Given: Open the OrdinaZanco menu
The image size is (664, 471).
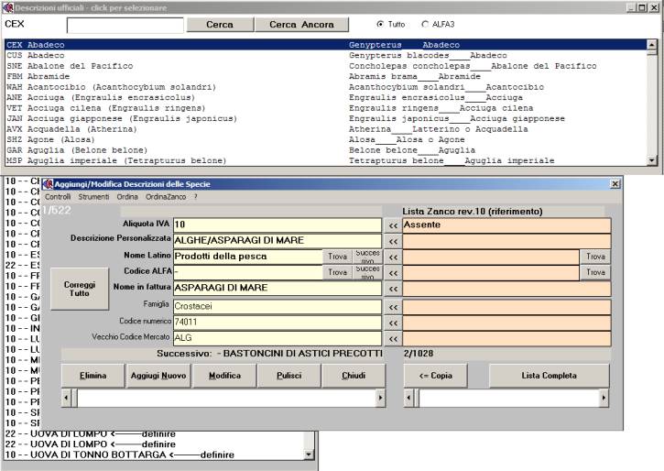Looking at the screenshot, I should click(x=165, y=197).
